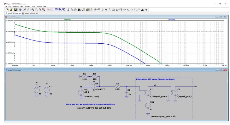Select the Capacitor tool in the toolbar
Image resolution: width=230 pixels, height=125 pixels.
pos(106,10)
